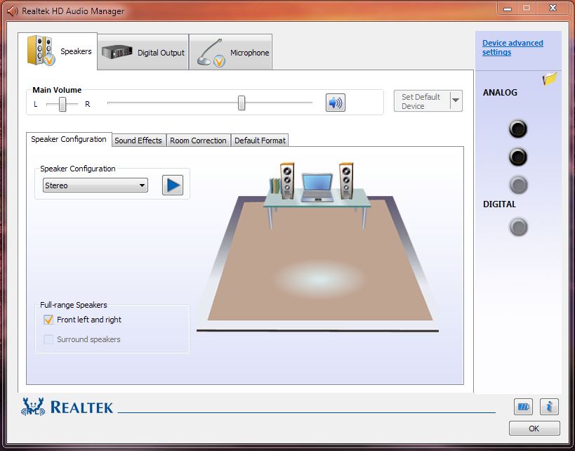The width and height of the screenshot is (575, 451).
Task: Toggle Surround speakers checkbox
Action: [48, 339]
